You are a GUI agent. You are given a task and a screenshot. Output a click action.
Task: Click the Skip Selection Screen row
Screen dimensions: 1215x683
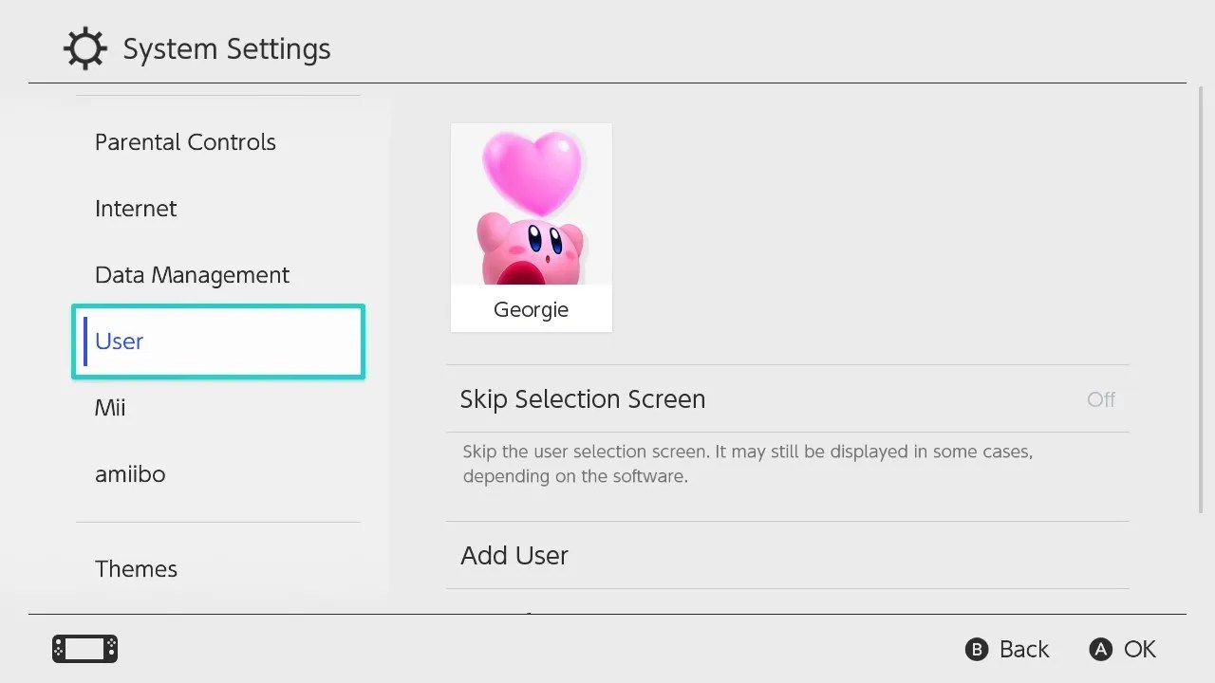click(x=664, y=399)
